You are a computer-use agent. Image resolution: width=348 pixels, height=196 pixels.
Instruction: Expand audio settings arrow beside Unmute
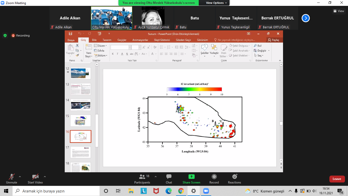20,177
